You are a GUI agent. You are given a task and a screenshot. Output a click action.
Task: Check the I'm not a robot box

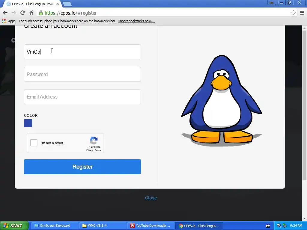(34, 143)
